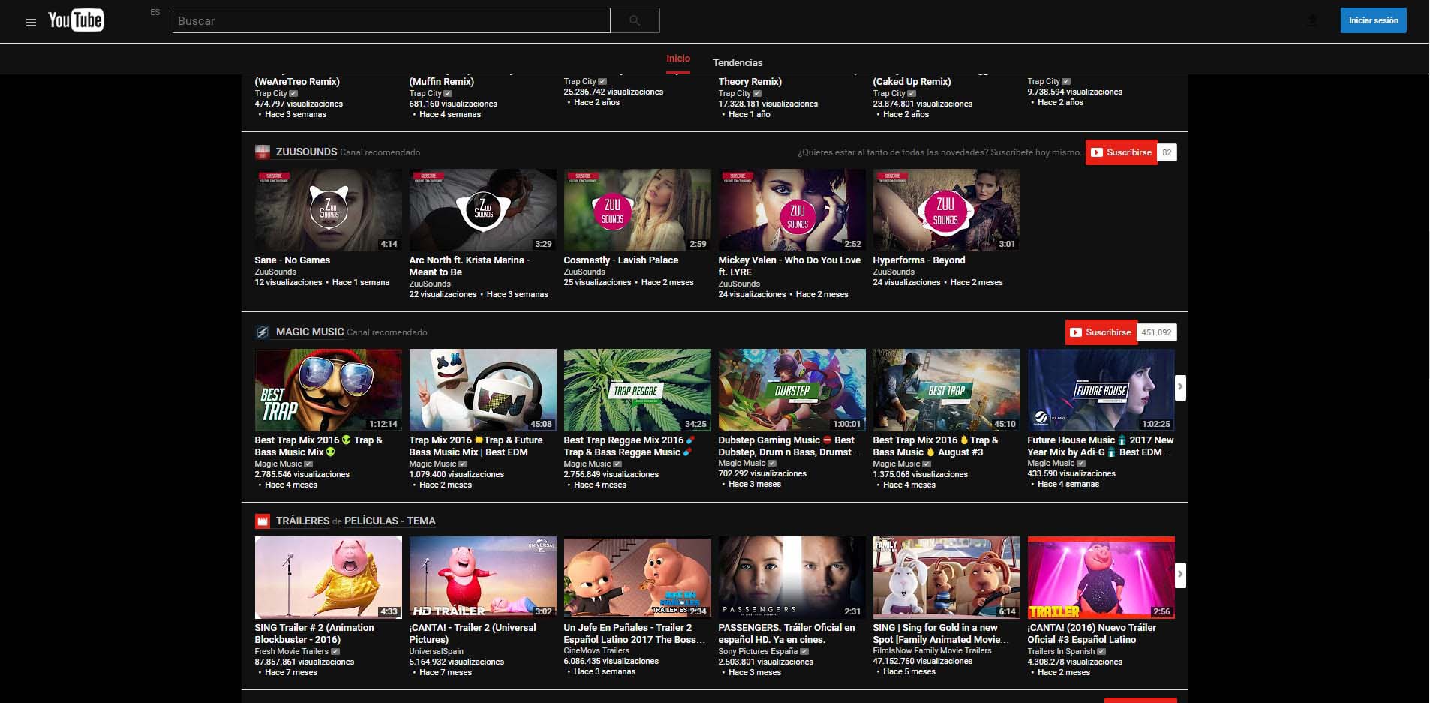Viewport: 1430px width, 703px height.
Task: Switch to the Inicio tab
Action: pos(678,59)
